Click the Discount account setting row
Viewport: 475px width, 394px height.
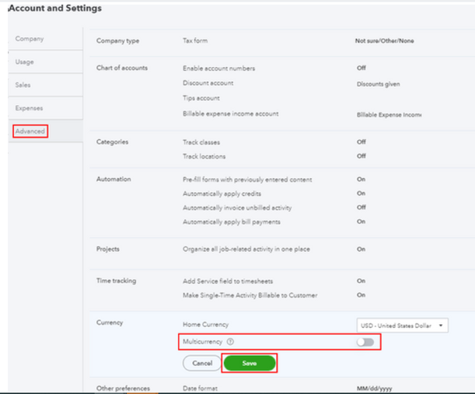point(208,83)
